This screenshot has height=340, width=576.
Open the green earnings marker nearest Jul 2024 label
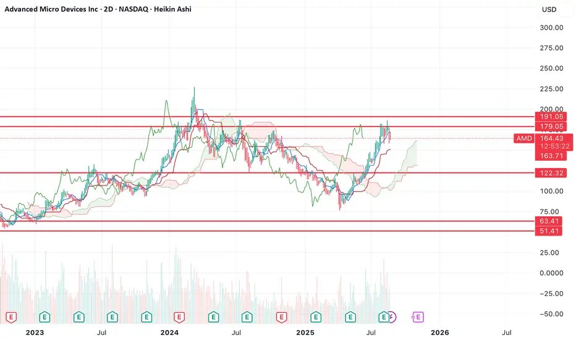tap(247, 317)
